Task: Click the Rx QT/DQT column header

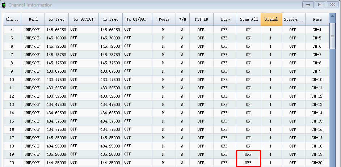Action: [x=84, y=19]
